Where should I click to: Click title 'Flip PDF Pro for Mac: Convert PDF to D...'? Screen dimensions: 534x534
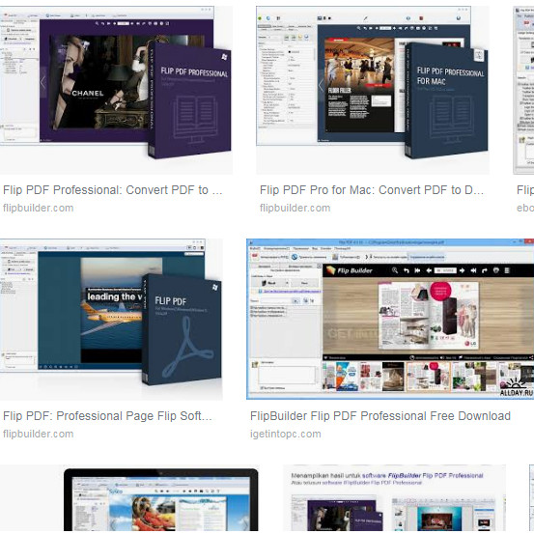pos(372,190)
